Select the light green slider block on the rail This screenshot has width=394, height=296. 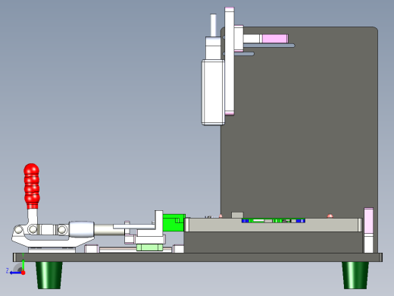[x=149, y=247]
